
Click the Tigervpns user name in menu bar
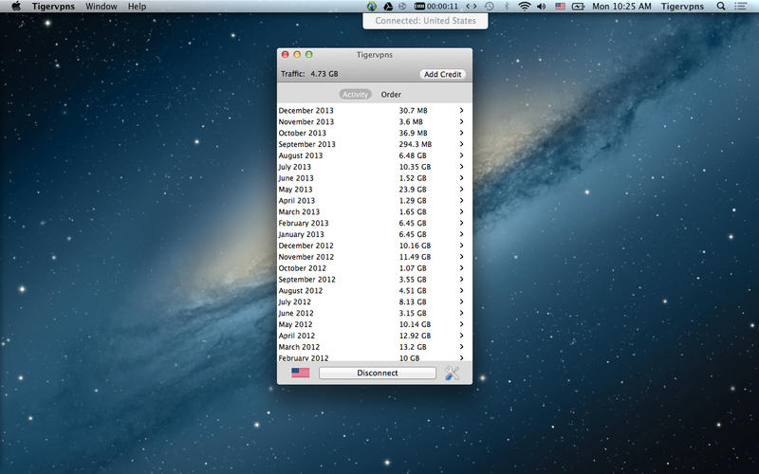(x=682, y=7)
